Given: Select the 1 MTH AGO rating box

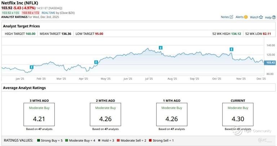Looking at the screenshot, I should click(172, 114).
